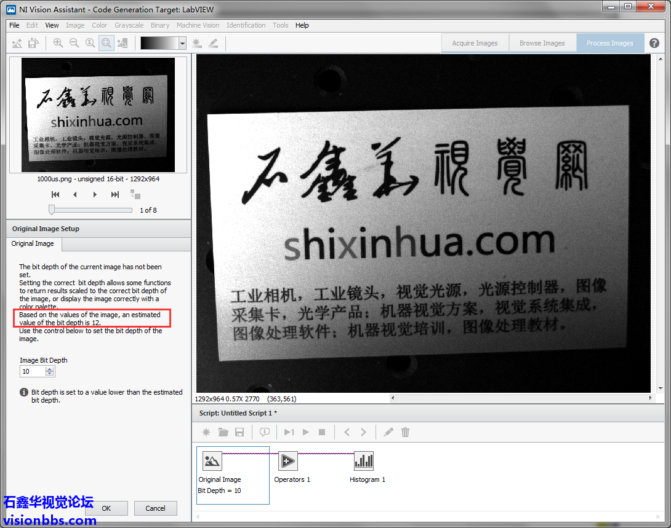
Task: Click the Edit Step pencil icon
Action: click(x=388, y=432)
